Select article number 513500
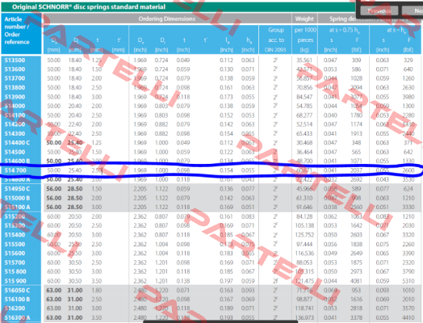 (15, 60)
